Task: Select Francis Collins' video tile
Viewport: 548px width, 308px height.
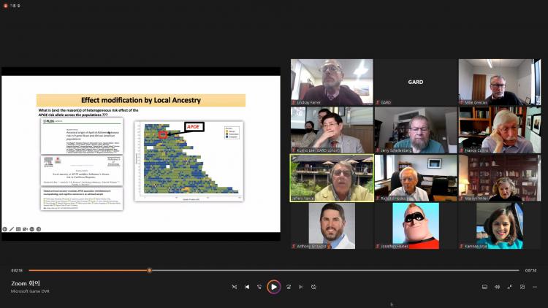Action: [x=500, y=129]
